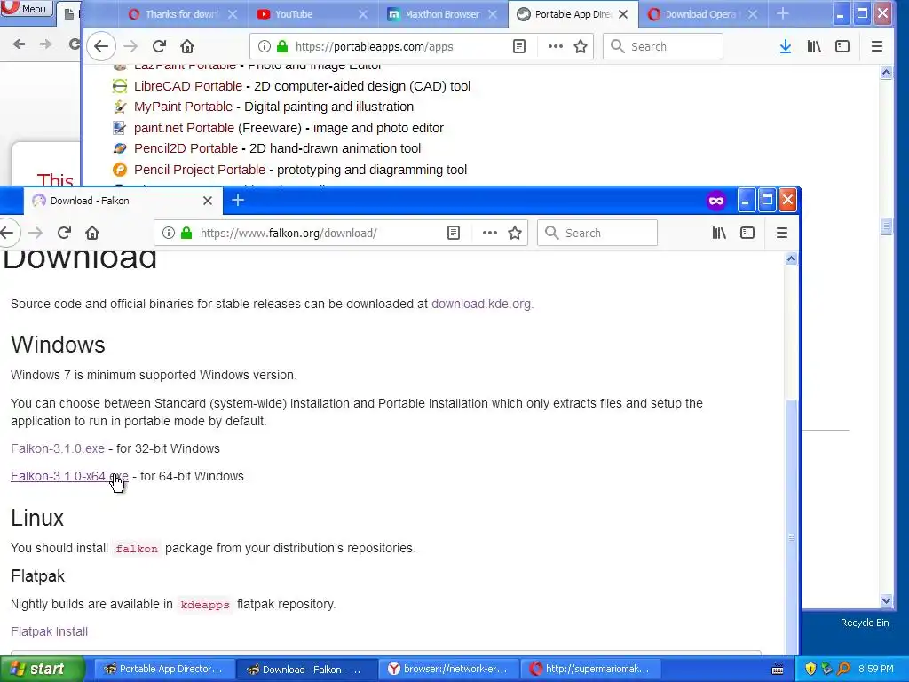Toggle reader view on falkon.org page

(454, 234)
